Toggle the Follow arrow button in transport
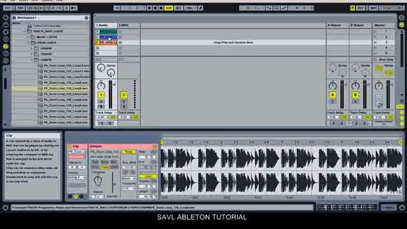 point(117,8)
